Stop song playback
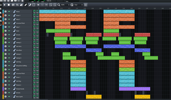The image size is (171, 100). pos(9,5)
